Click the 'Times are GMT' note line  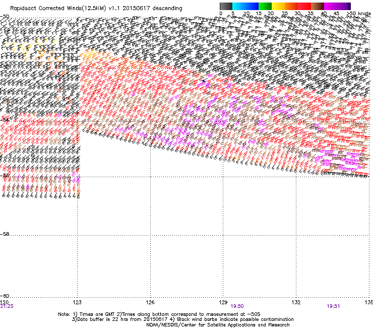[x=159, y=314]
